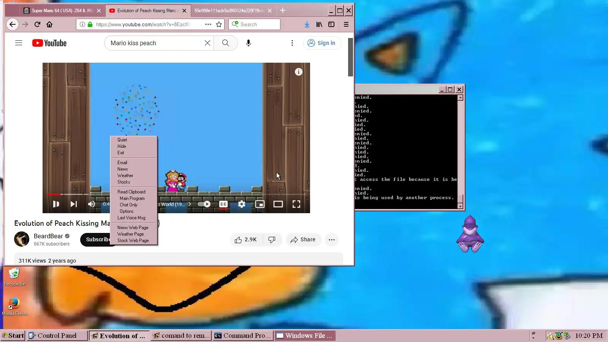
Task: Open Firefox library icon
Action: 319,24
